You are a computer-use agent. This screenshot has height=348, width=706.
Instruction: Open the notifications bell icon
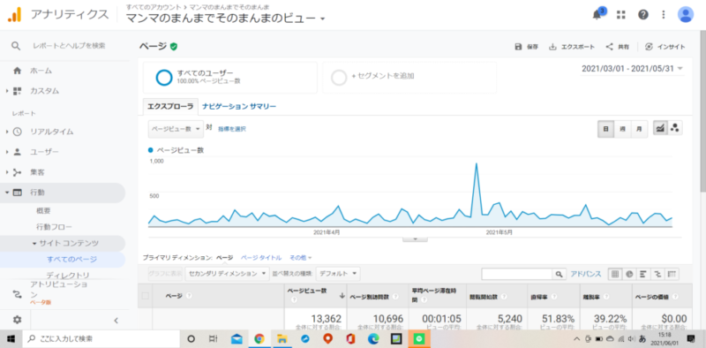coord(597,15)
